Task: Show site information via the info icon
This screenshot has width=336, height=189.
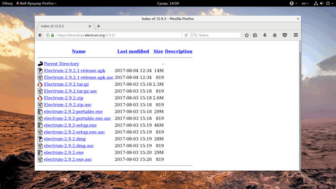Action: 48,35
